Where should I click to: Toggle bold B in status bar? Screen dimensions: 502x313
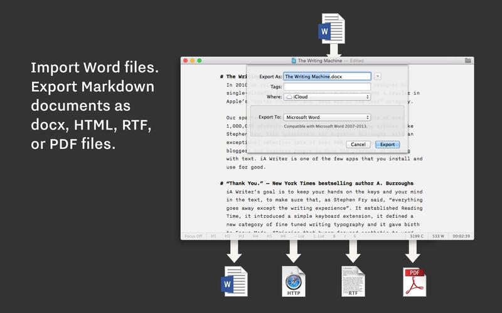click(334, 236)
